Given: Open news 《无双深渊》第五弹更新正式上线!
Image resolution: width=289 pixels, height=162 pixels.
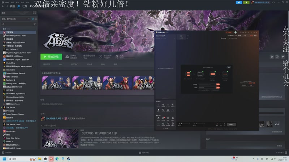Looking at the screenshot, I should click(x=99, y=133).
